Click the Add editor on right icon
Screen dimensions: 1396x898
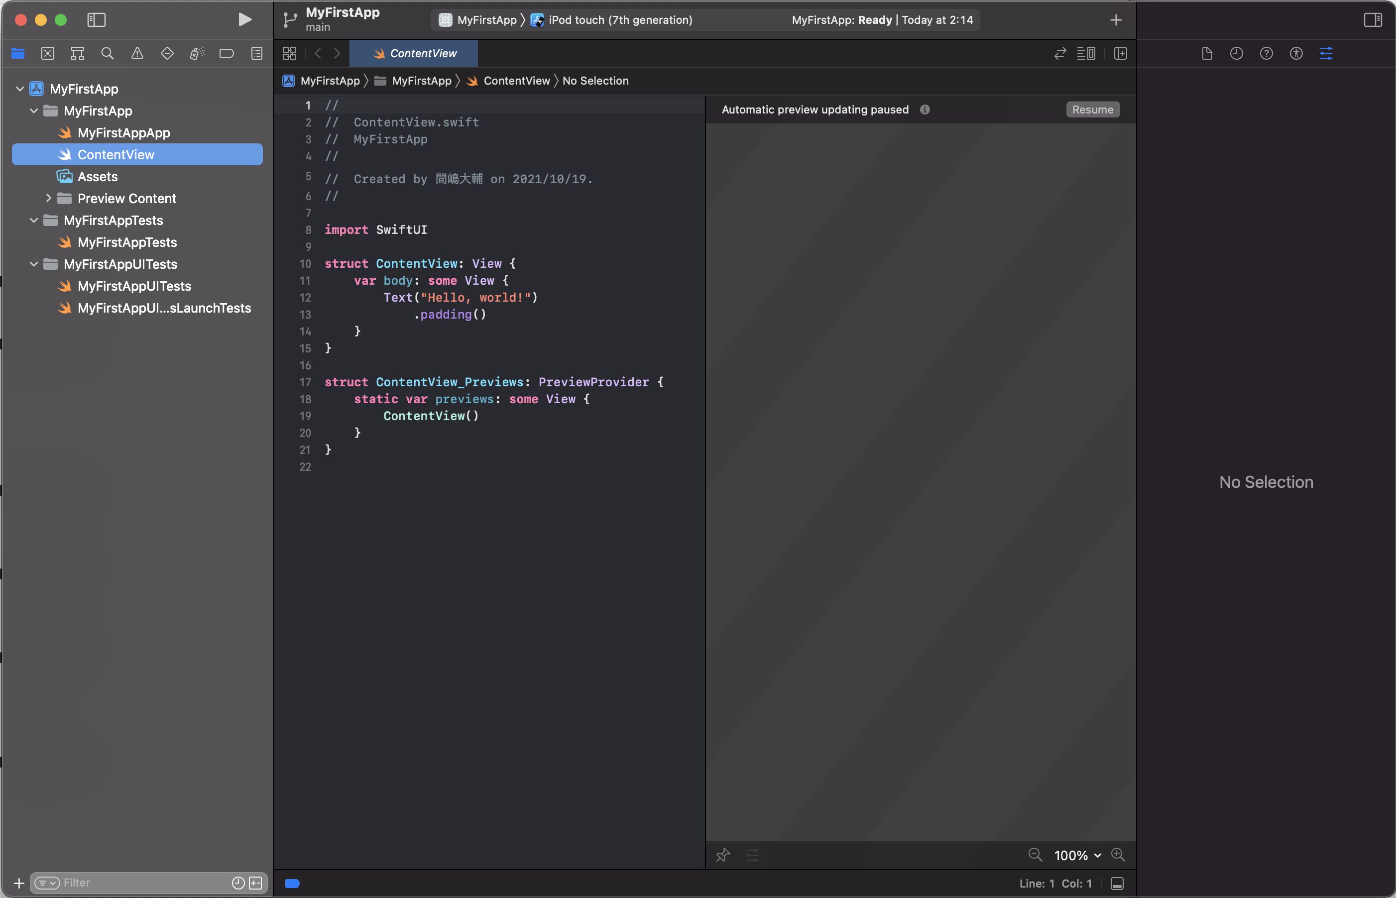1120,54
